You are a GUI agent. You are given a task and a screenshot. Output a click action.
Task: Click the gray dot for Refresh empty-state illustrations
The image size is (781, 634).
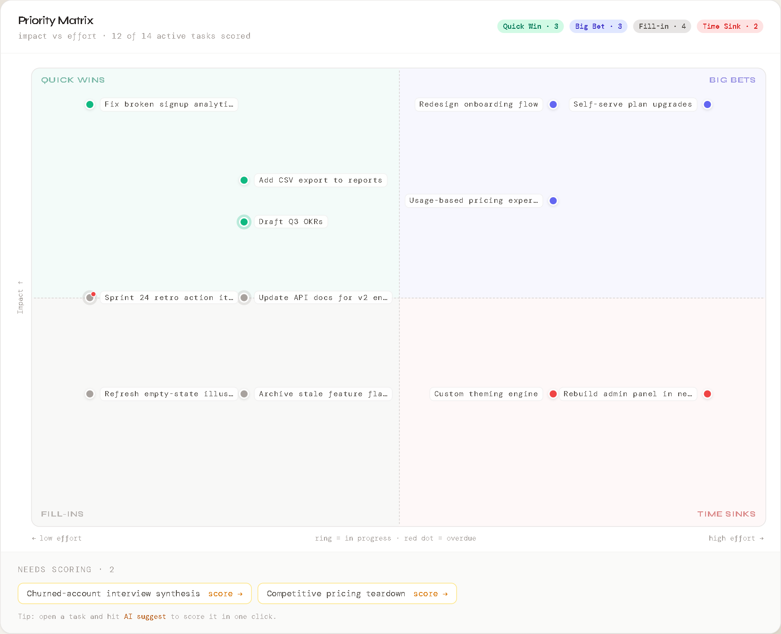(90, 394)
